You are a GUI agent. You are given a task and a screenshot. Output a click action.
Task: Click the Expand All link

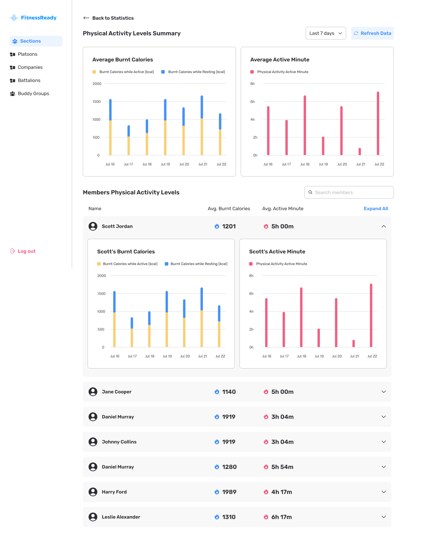[x=376, y=209]
